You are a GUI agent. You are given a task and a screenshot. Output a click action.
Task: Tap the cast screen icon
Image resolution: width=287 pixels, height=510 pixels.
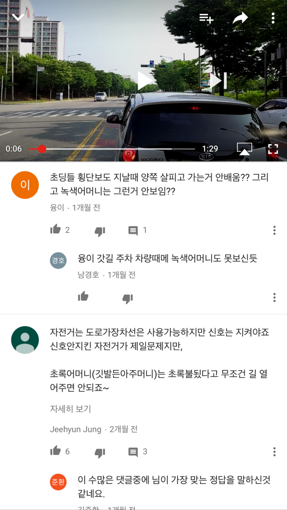point(244,149)
